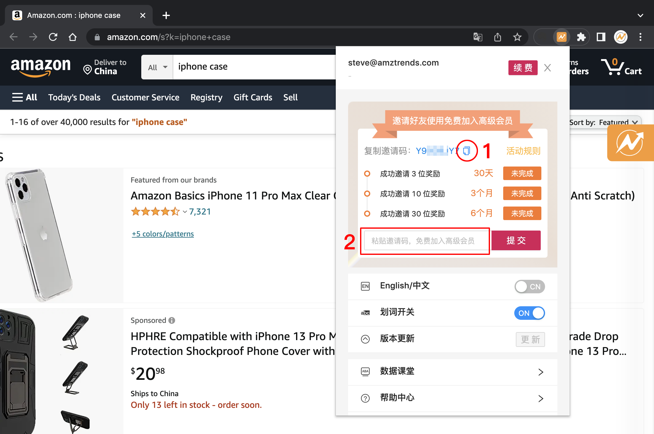The height and width of the screenshot is (434, 654).
Task: Toggle the browser side panel button
Action: [601, 37]
